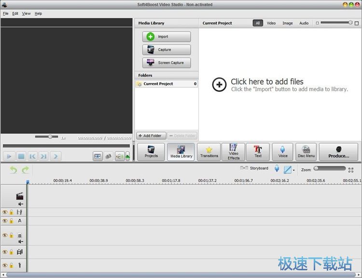Image resolution: width=362 pixels, height=278 pixels.
Task: Click the Add Folder button
Action: [151, 136]
